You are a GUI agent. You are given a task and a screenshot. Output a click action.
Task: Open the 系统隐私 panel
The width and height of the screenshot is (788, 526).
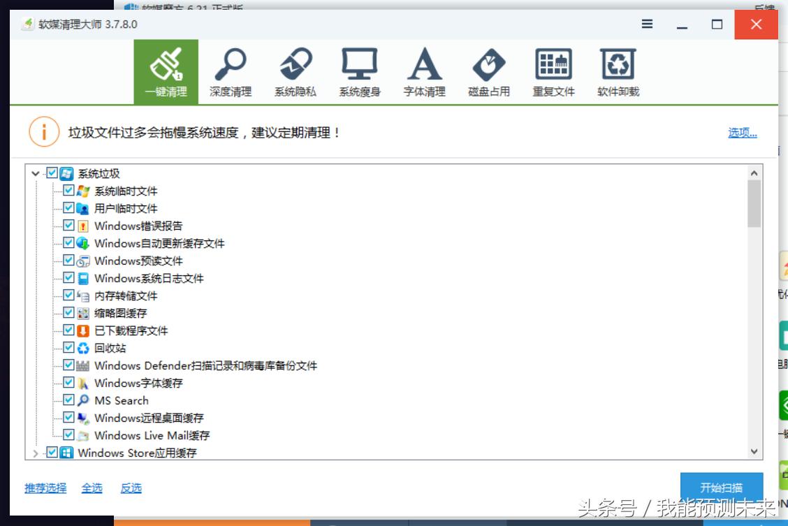point(296,70)
